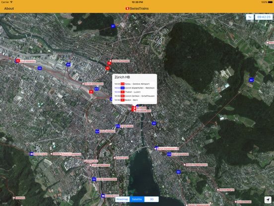Tap the far-right blue S-train marker
274x206 pixels.
tap(251, 80)
